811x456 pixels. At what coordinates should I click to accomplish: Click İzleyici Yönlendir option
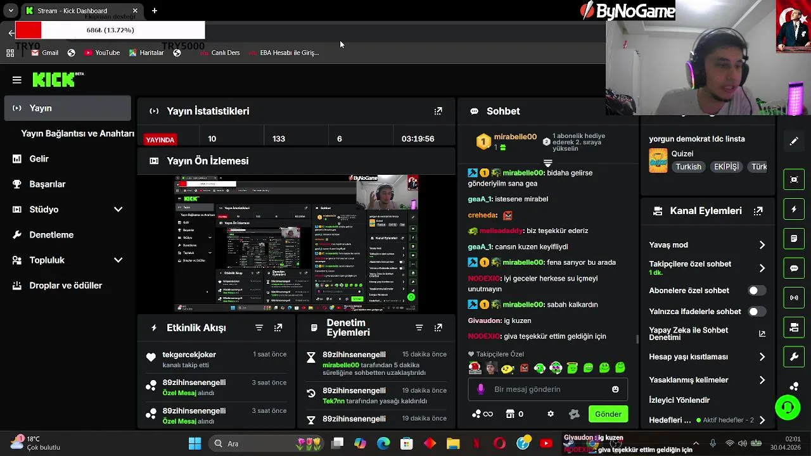(679, 400)
